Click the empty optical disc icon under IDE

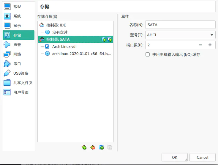[48, 32]
